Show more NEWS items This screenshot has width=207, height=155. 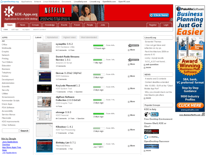[x=147, y=98]
